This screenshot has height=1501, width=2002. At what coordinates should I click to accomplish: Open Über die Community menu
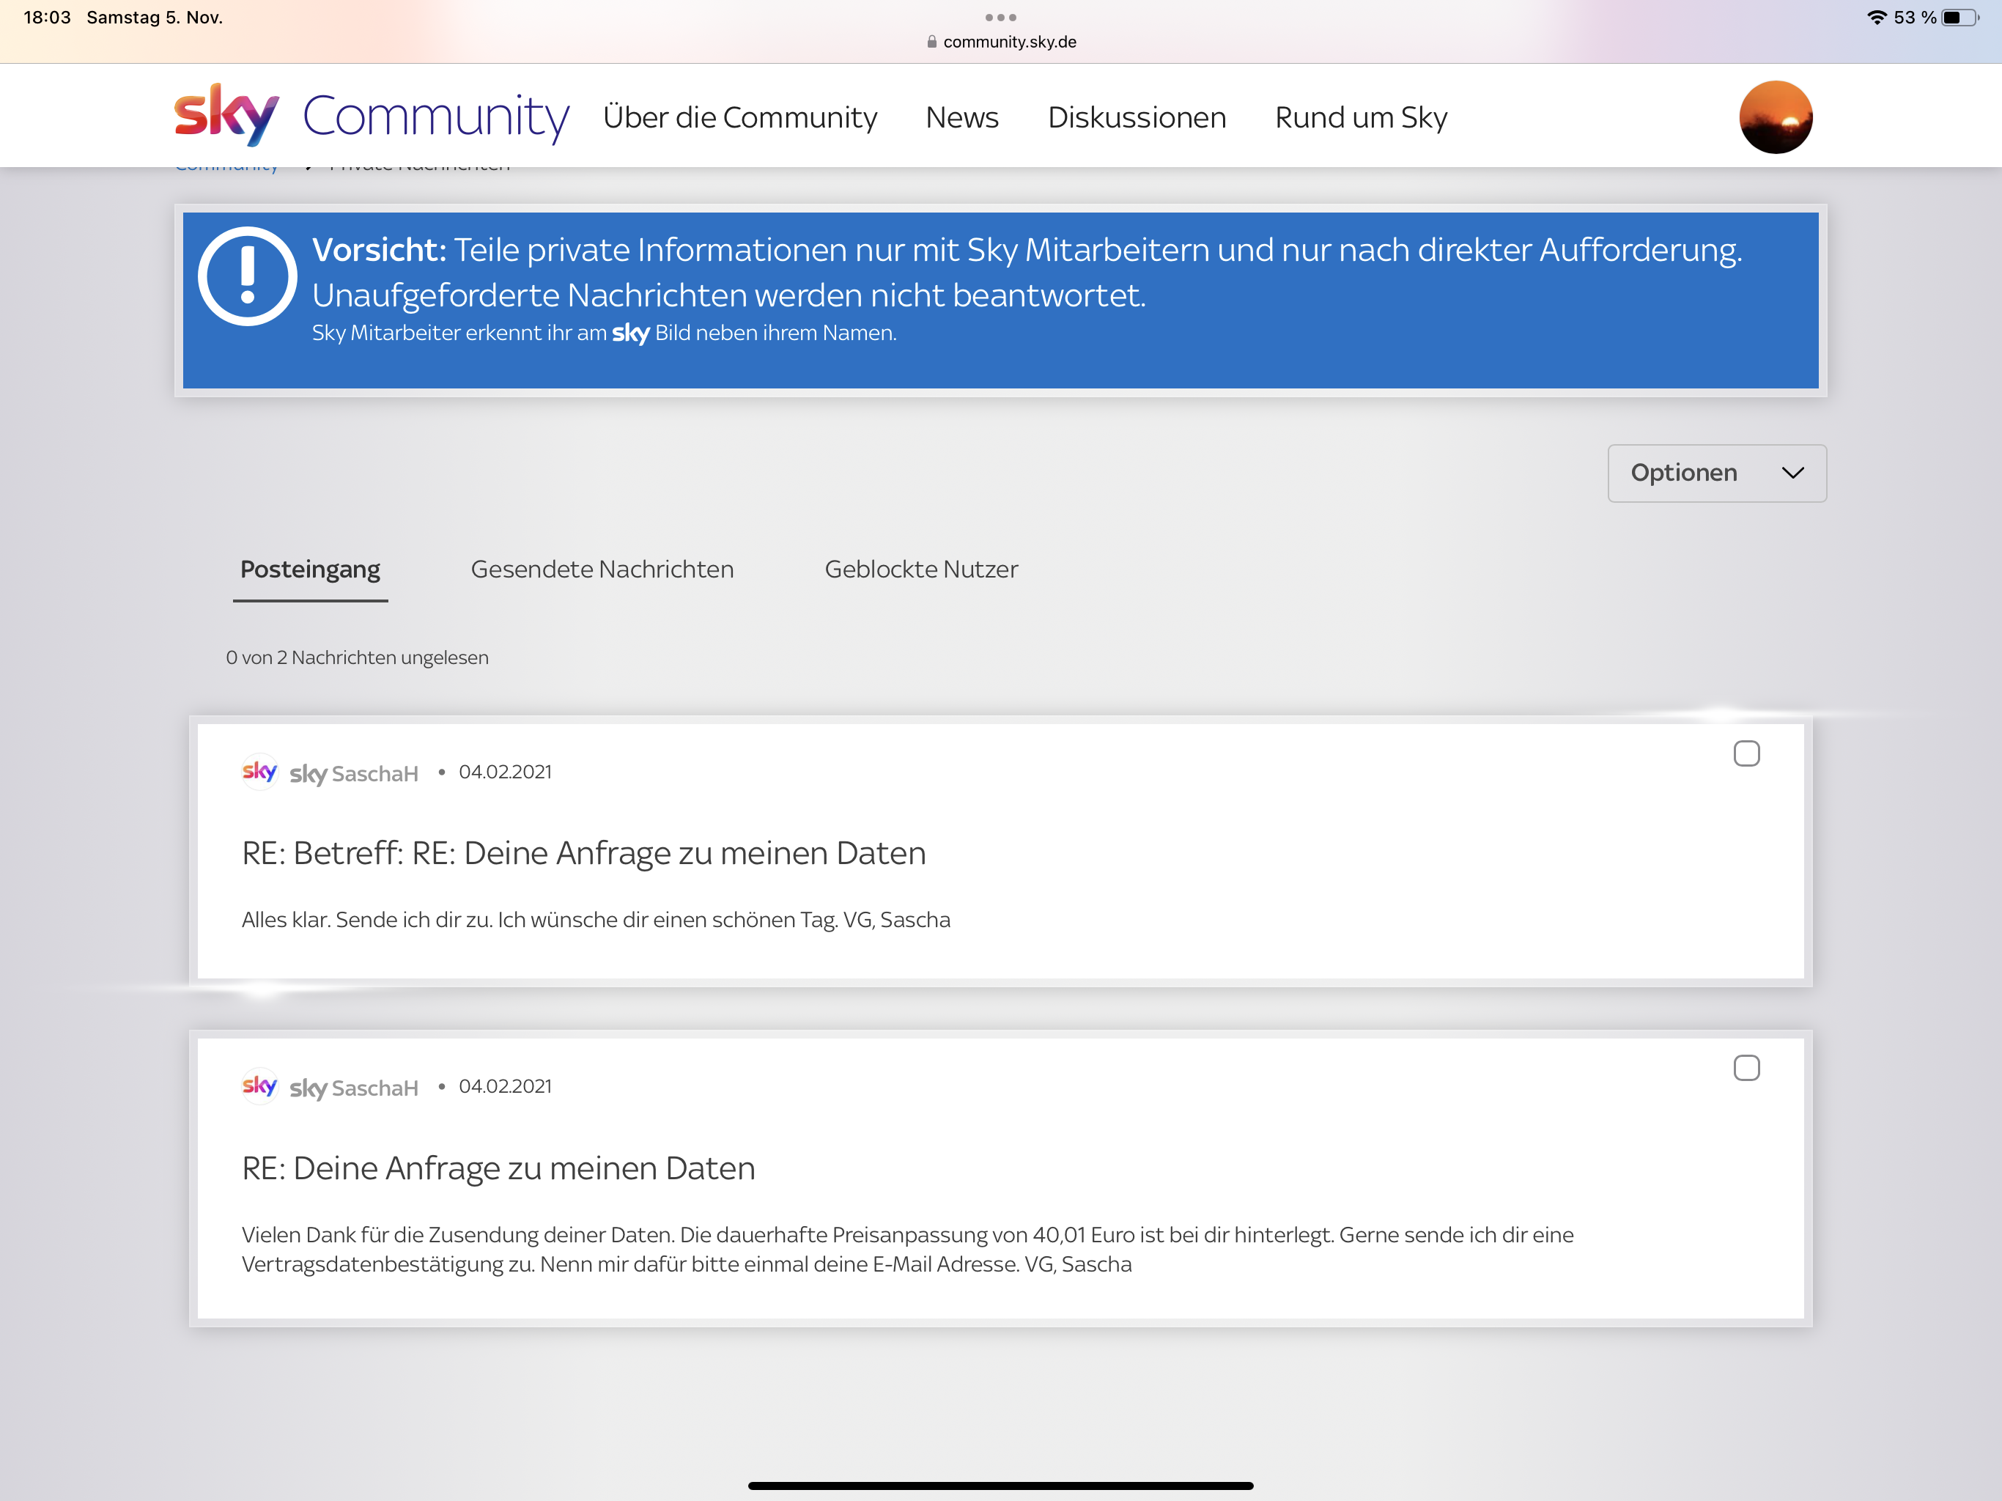click(739, 118)
